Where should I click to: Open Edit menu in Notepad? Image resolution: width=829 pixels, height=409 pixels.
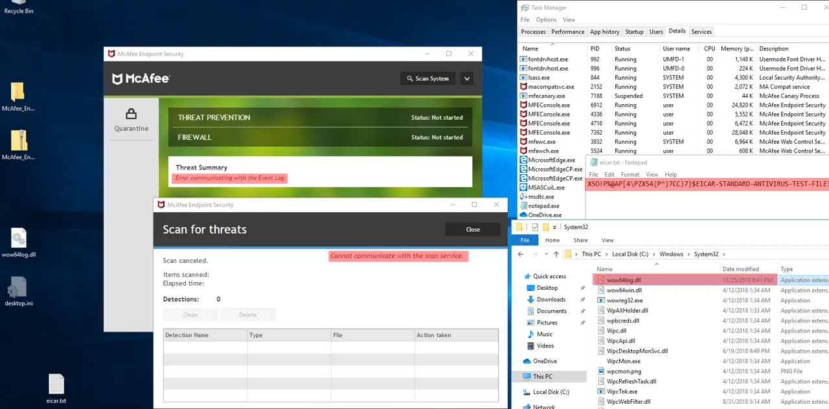click(609, 175)
